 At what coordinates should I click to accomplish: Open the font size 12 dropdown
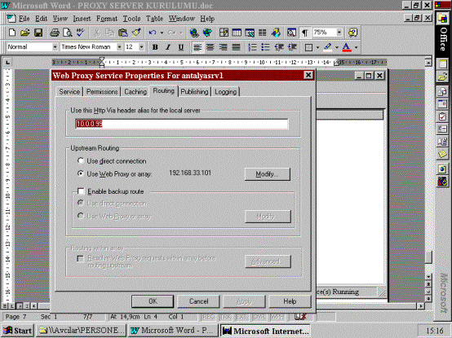coord(141,47)
